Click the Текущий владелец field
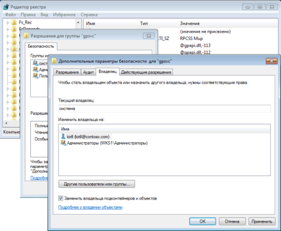Image resolution: width=281 pixels, height=231 pixels. (x=165, y=108)
